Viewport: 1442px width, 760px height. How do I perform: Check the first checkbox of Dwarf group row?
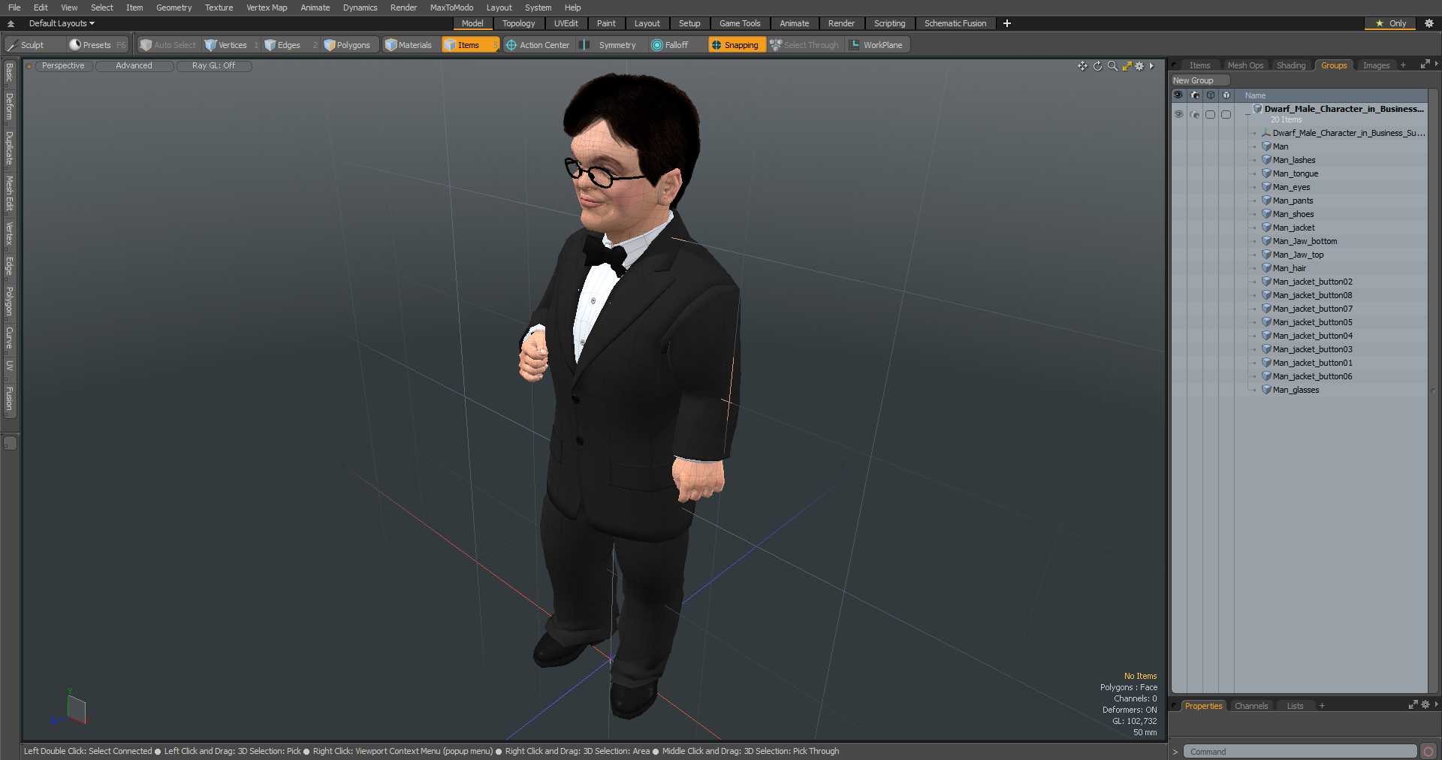tap(1210, 114)
